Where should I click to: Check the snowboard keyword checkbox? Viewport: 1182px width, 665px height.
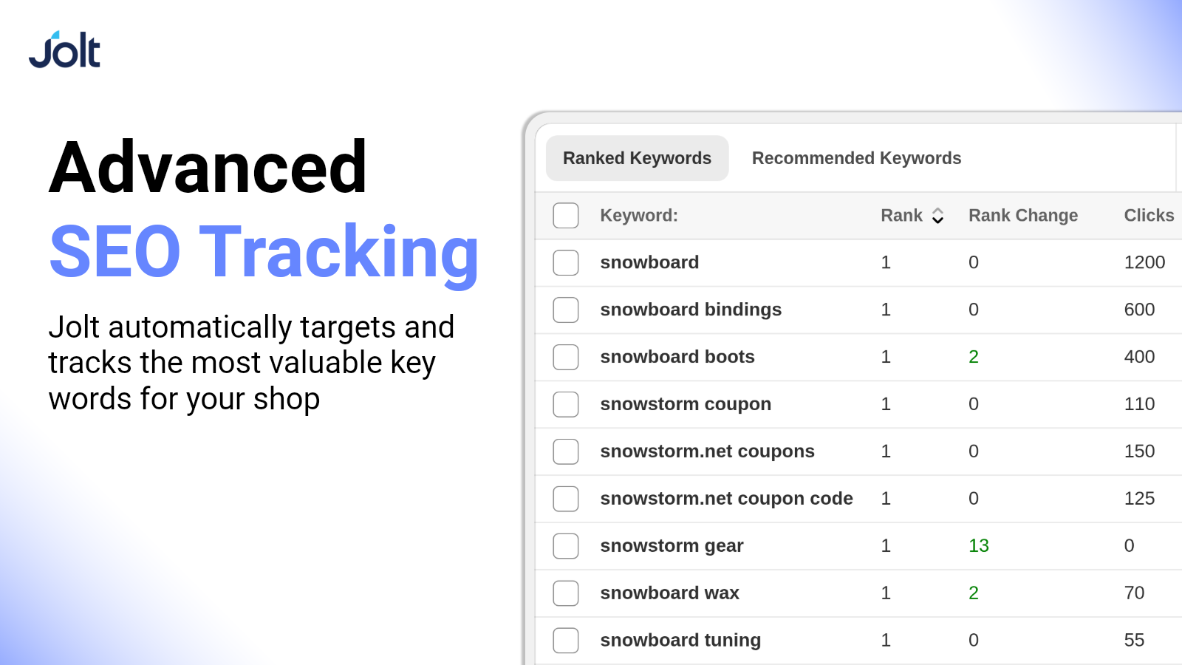[x=566, y=263]
